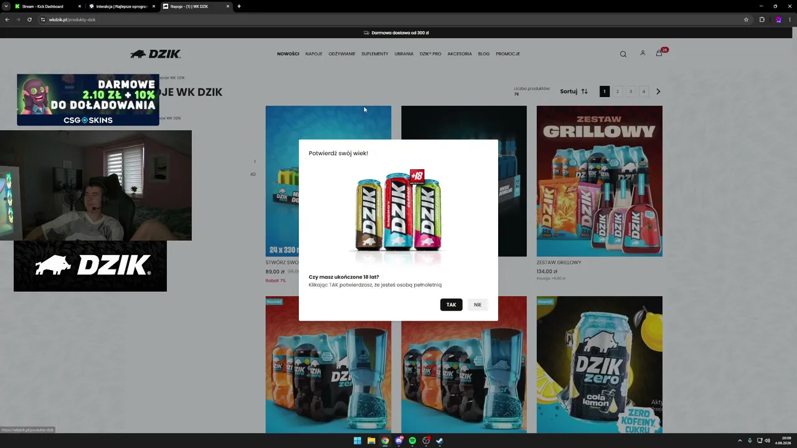
Task: Go to pagination page 3
Action: pos(631,91)
